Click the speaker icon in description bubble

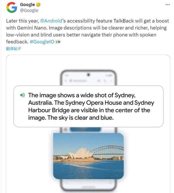click(x=23, y=95)
